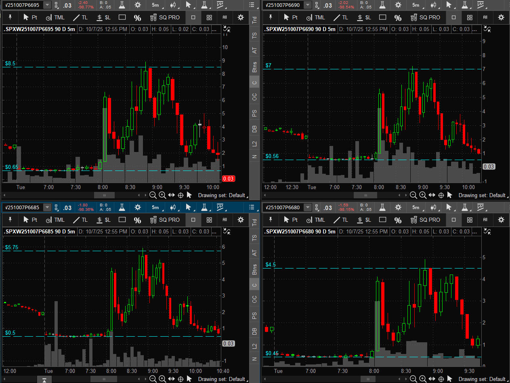Select single-chart square mode in P6680 toolbar
The height and width of the screenshot is (383, 510).
coord(453,220)
